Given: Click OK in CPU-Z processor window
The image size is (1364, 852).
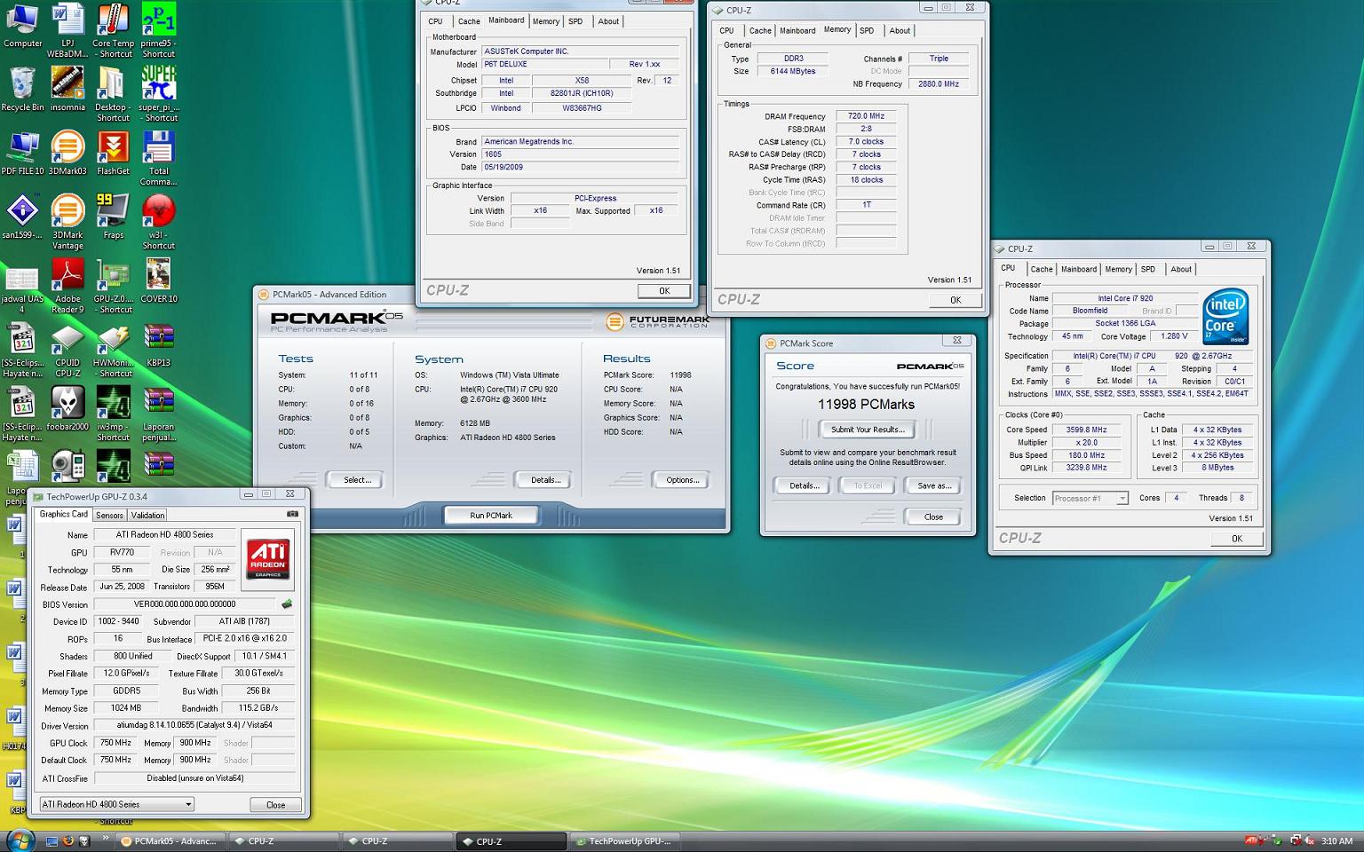Looking at the screenshot, I should 1236,539.
